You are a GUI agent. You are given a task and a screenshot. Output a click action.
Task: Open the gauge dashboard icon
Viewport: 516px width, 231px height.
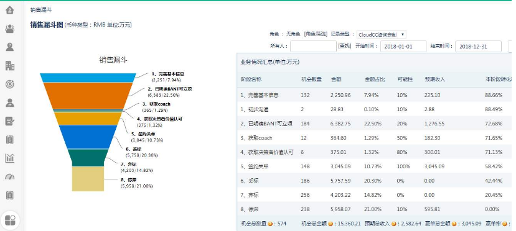[x=10, y=177]
